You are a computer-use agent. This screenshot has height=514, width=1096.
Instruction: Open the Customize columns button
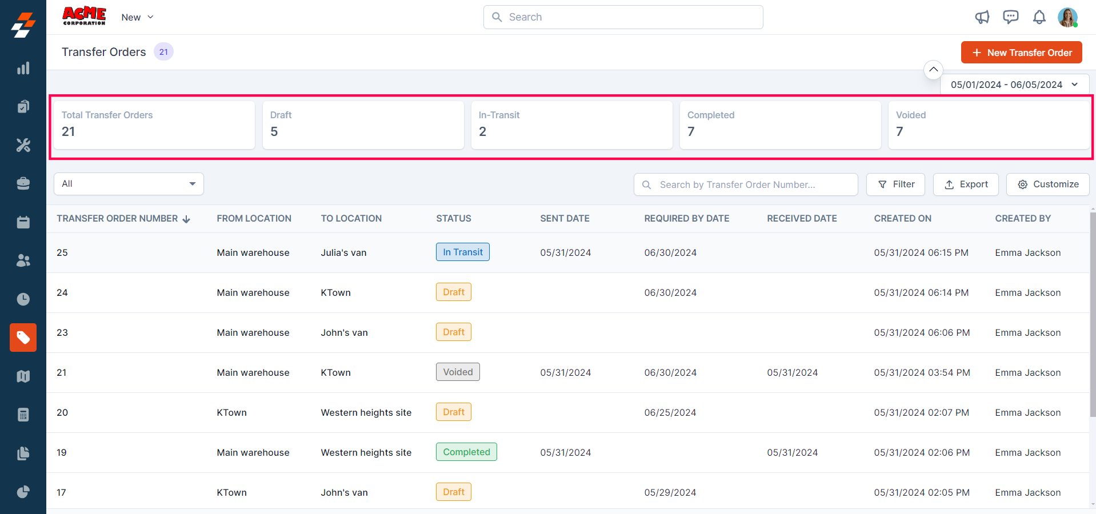(1047, 184)
